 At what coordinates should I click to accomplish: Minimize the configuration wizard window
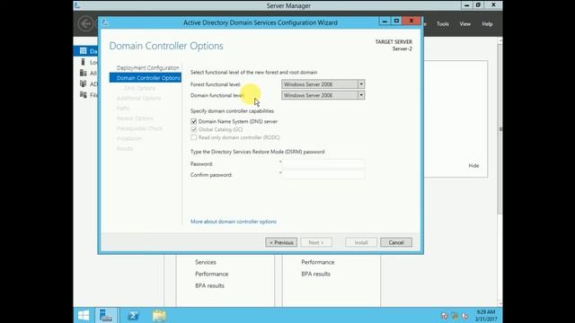(x=385, y=22)
